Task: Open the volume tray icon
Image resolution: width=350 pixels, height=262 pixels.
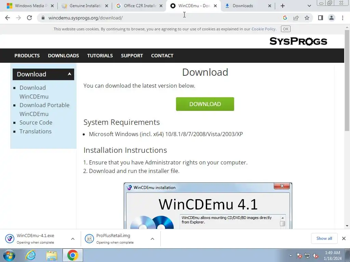Action: (315, 256)
